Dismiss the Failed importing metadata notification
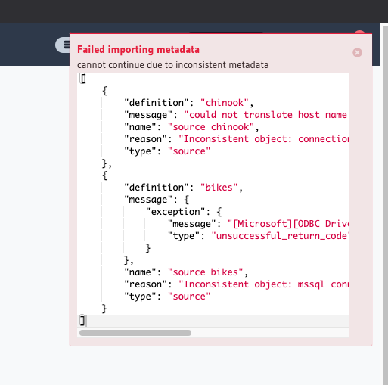The image size is (388, 385). pos(357,53)
